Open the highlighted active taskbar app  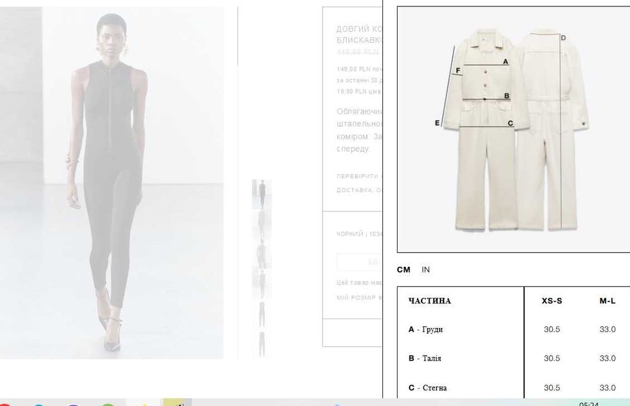[x=177, y=402]
